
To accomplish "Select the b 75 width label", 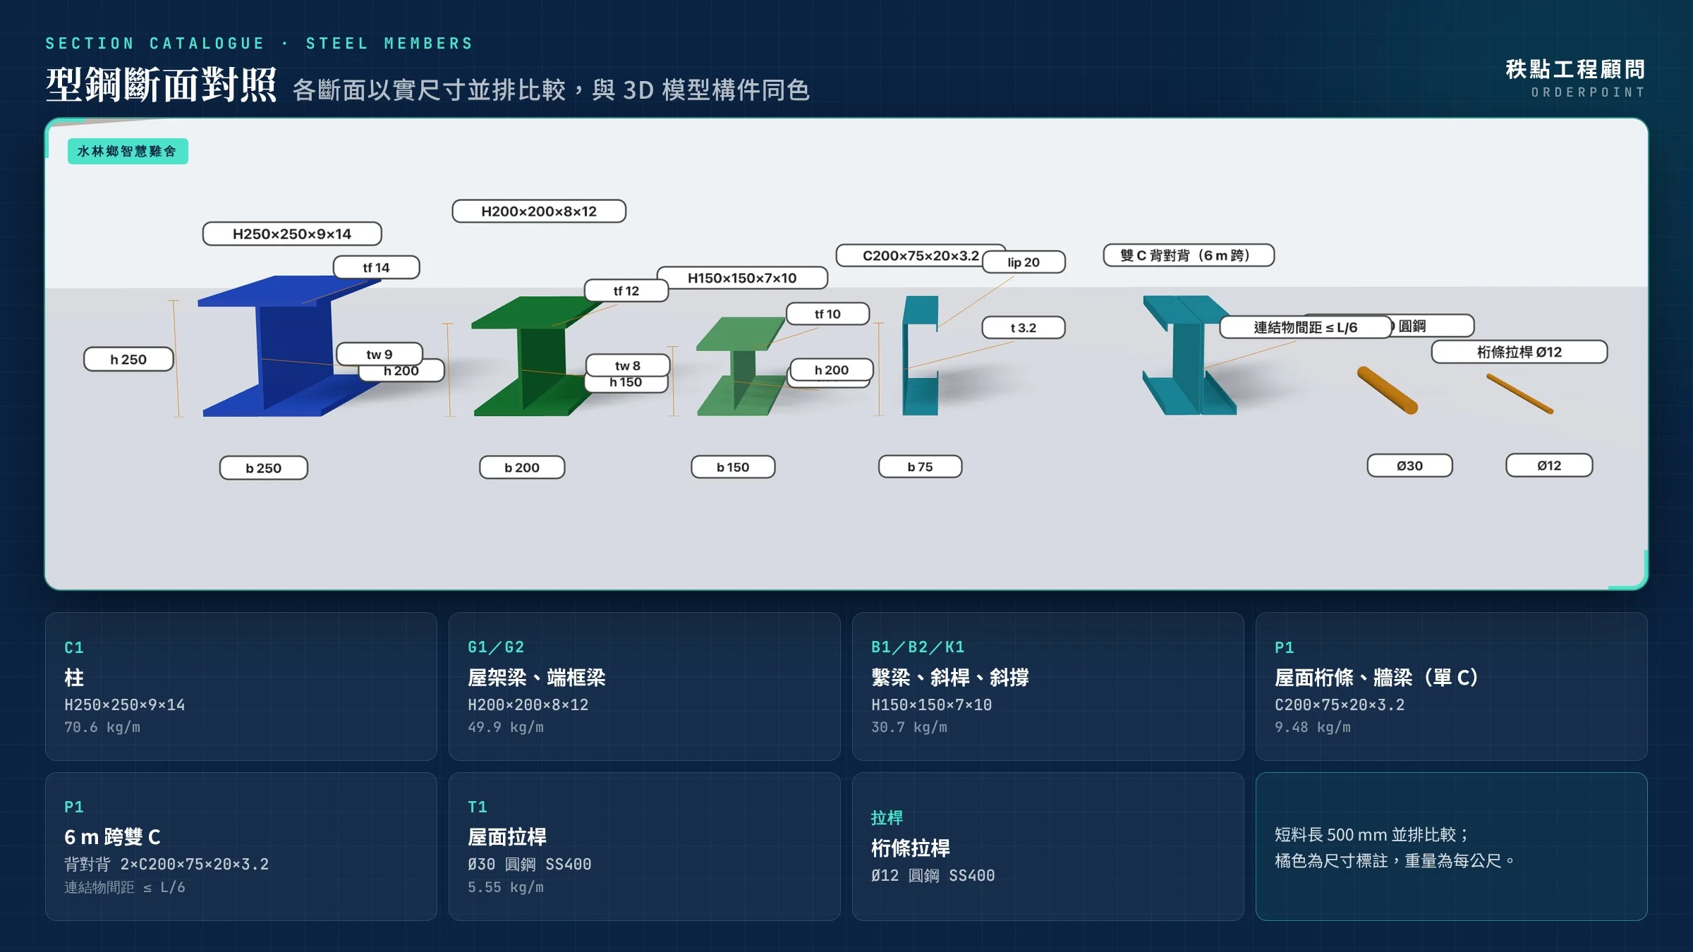I will [920, 466].
